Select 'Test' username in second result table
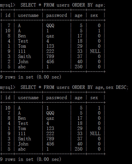Screen dimensions: 132x164 pos(23,123)
